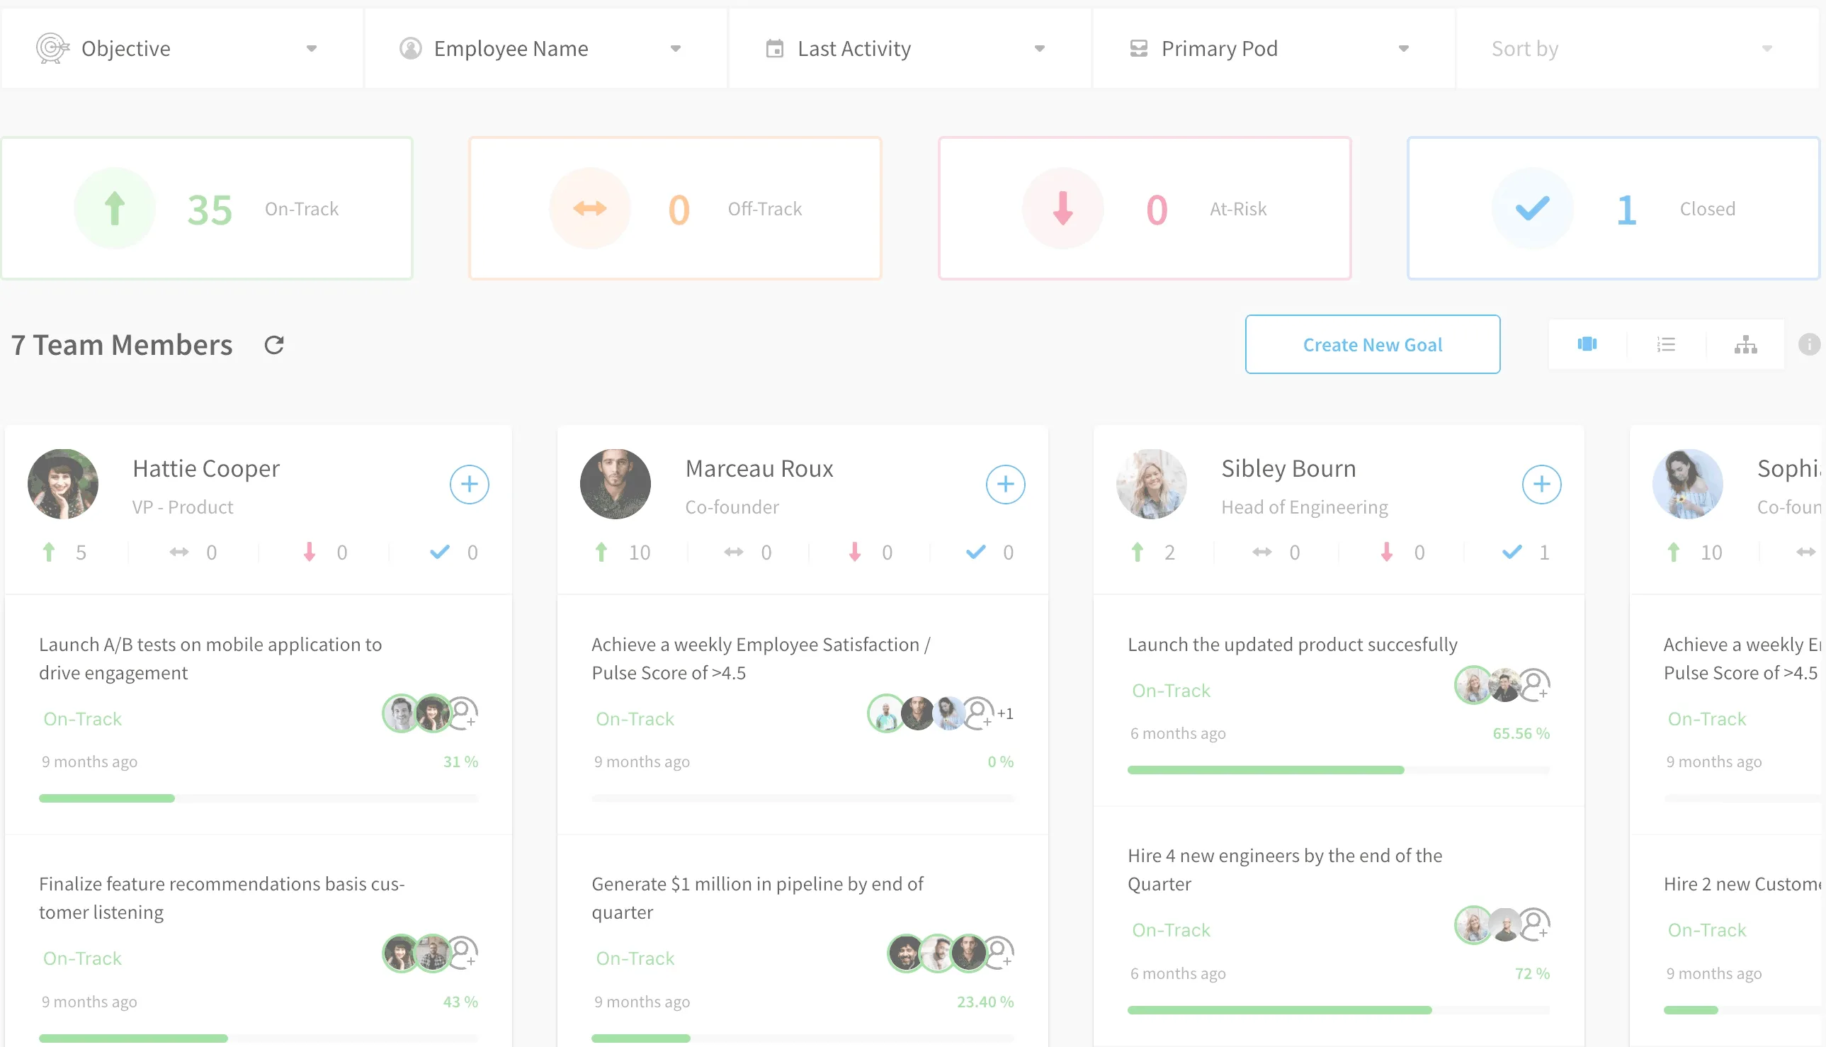Open the Sort by dropdown
The width and height of the screenshot is (1826, 1047).
click(x=1638, y=48)
